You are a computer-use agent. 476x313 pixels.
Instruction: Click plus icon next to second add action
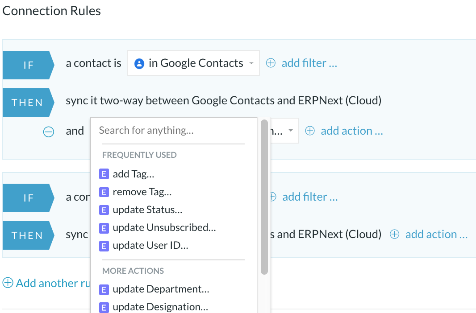pyautogui.click(x=394, y=234)
